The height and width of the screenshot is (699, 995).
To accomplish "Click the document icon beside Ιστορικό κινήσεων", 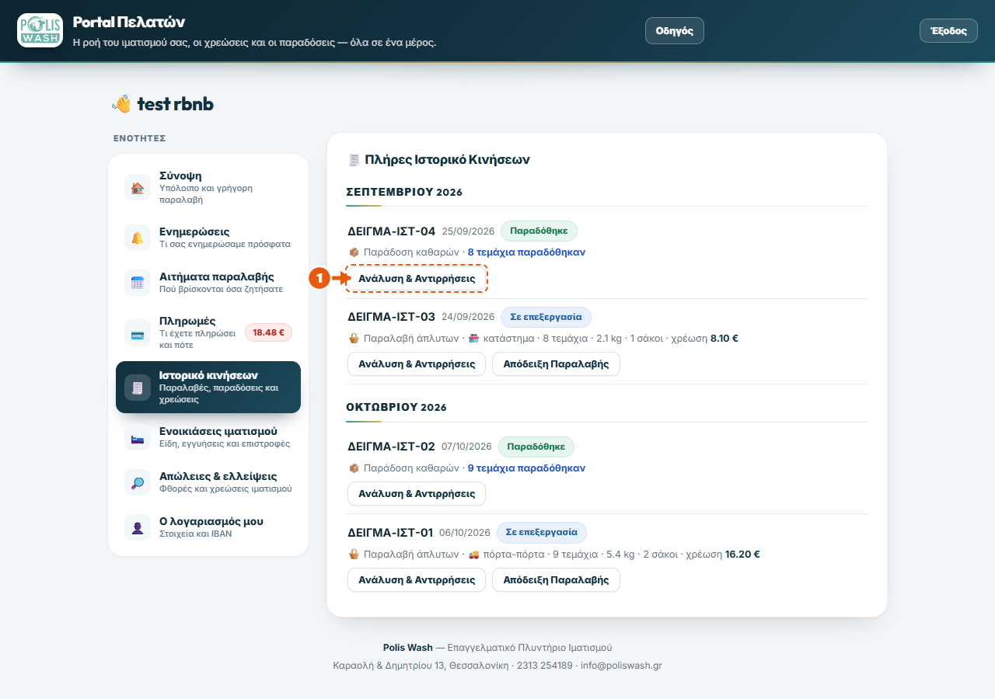I will pyautogui.click(x=138, y=387).
